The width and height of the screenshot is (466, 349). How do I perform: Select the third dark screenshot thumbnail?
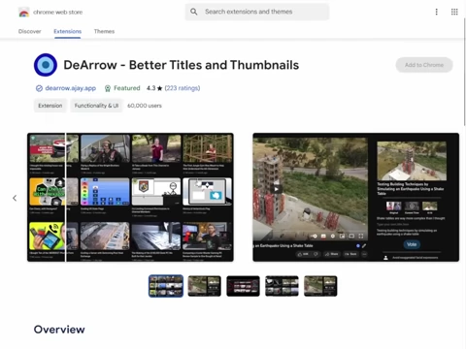pos(243,286)
